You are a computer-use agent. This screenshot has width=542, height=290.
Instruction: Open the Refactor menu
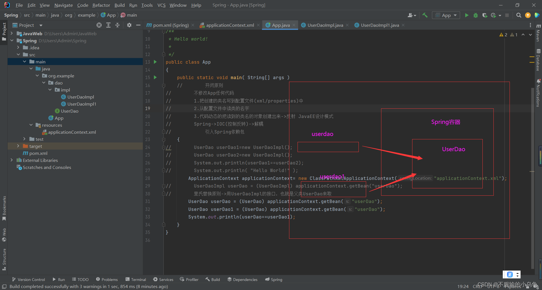click(101, 5)
